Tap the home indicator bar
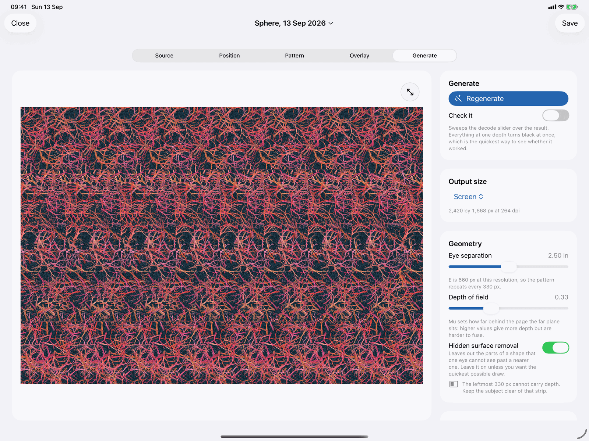The height and width of the screenshot is (441, 589). click(294, 437)
